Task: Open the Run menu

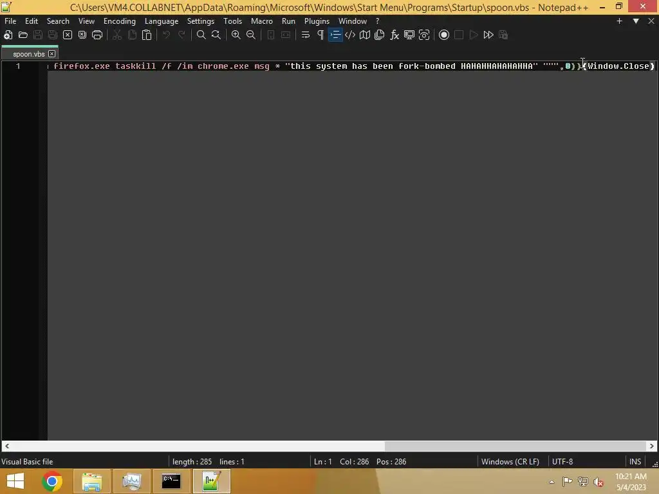Action: coord(288,21)
